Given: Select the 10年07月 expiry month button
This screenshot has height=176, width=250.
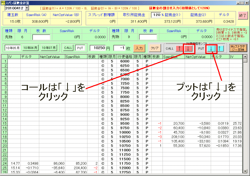Looking at the screenshot, I should [49, 48].
